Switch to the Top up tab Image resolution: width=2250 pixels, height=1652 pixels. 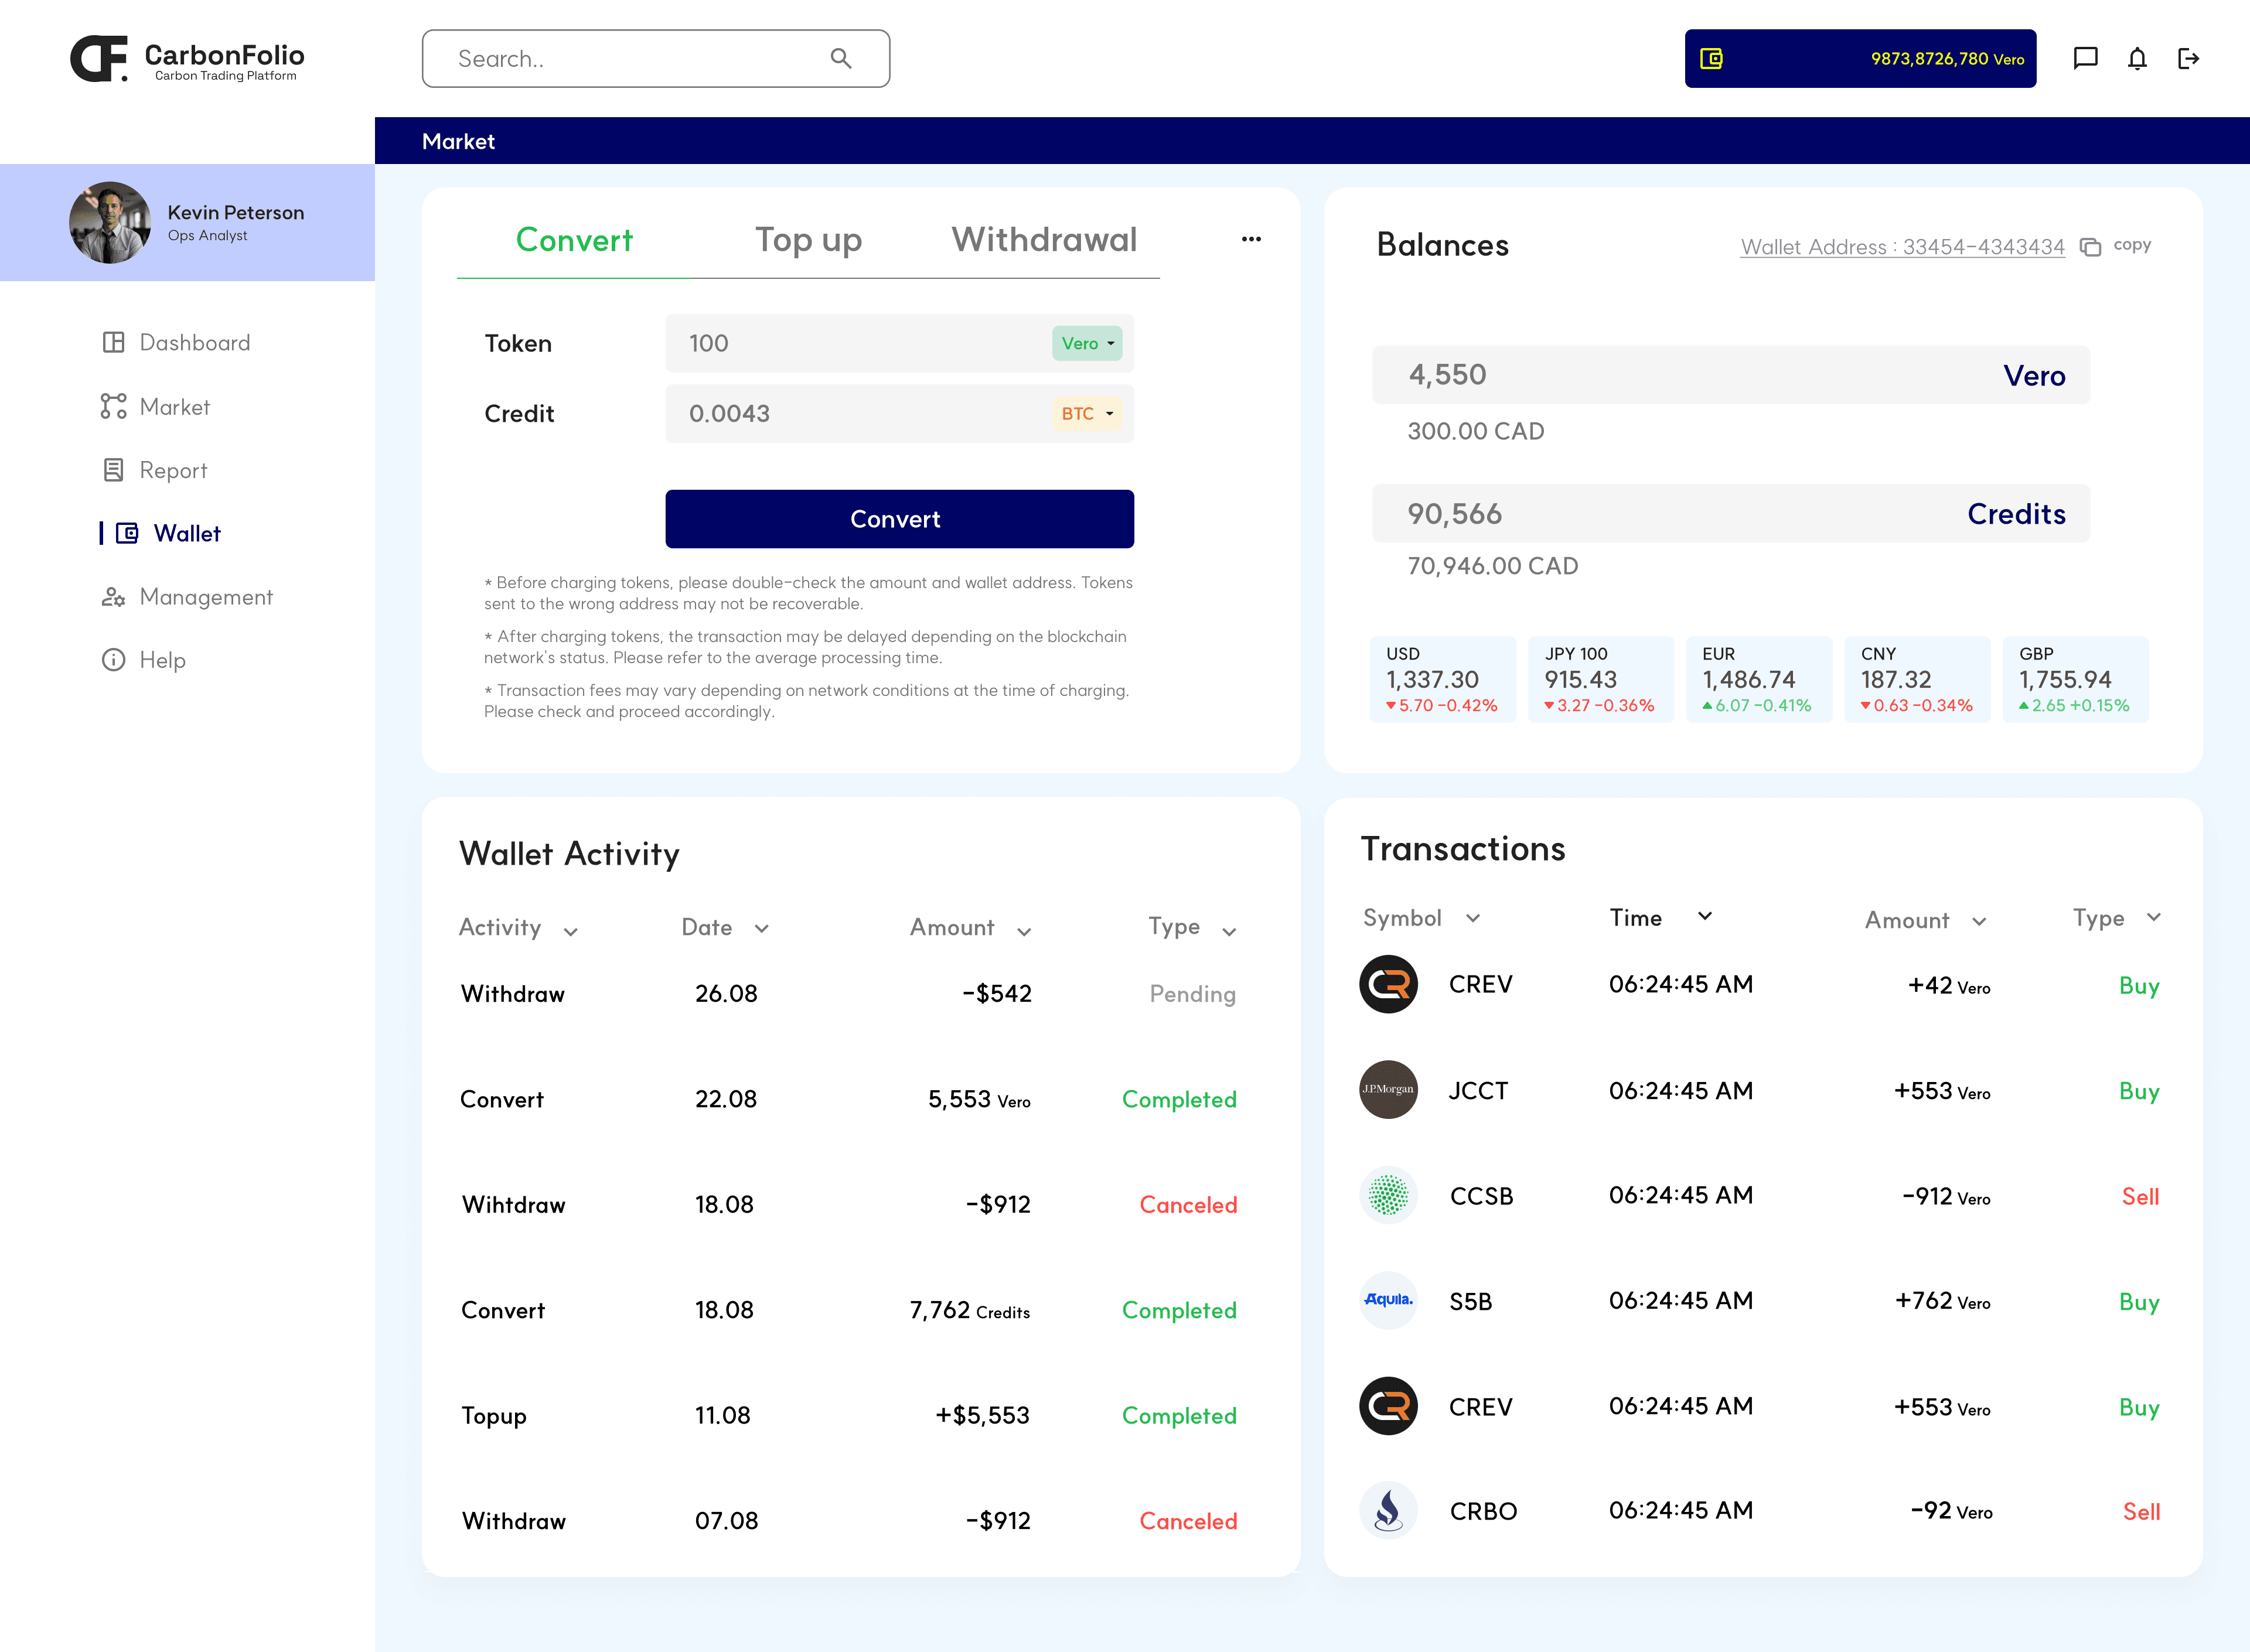(x=808, y=240)
